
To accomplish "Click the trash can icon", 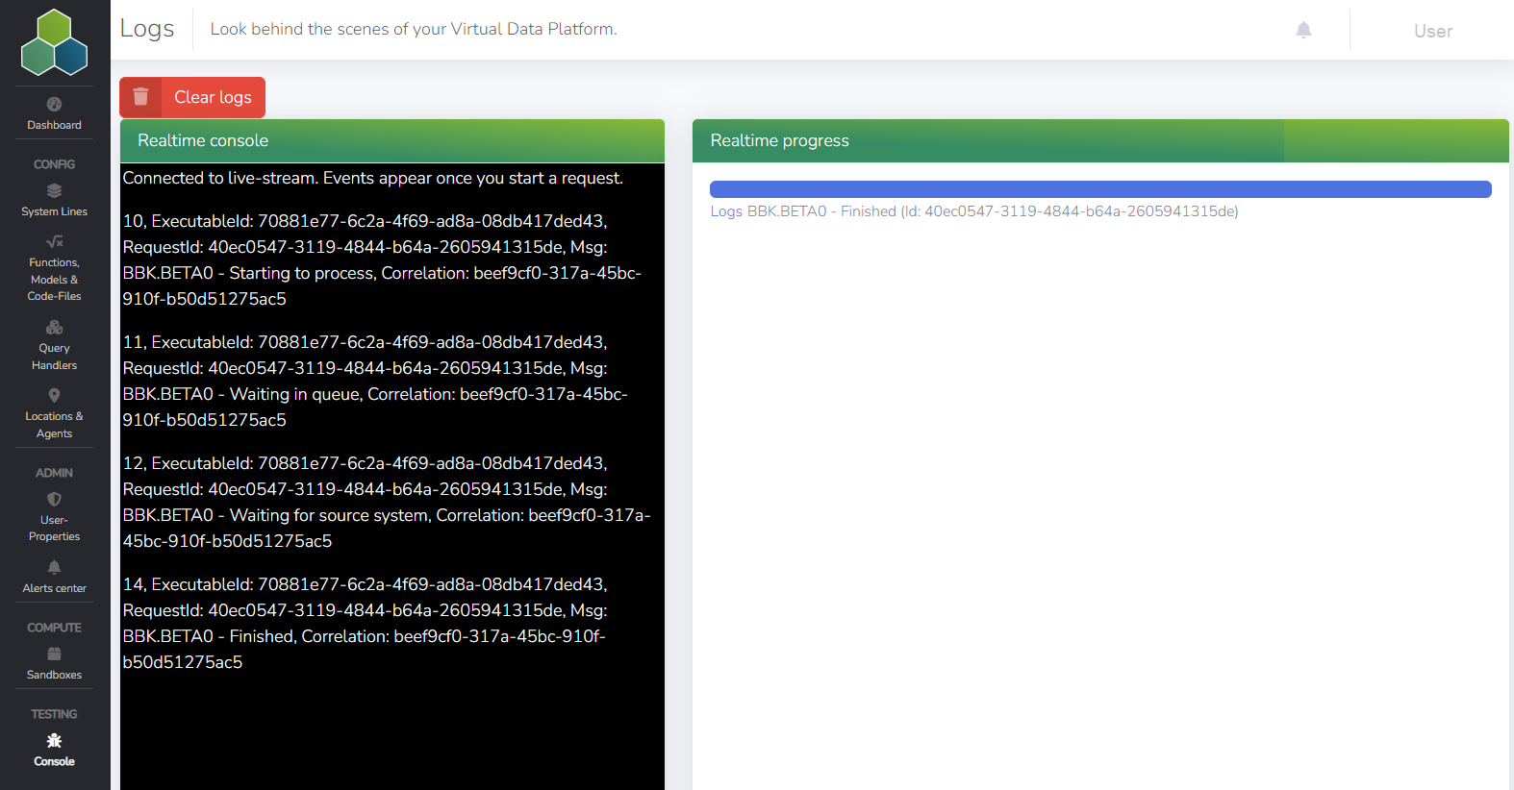I will pyautogui.click(x=140, y=97).
